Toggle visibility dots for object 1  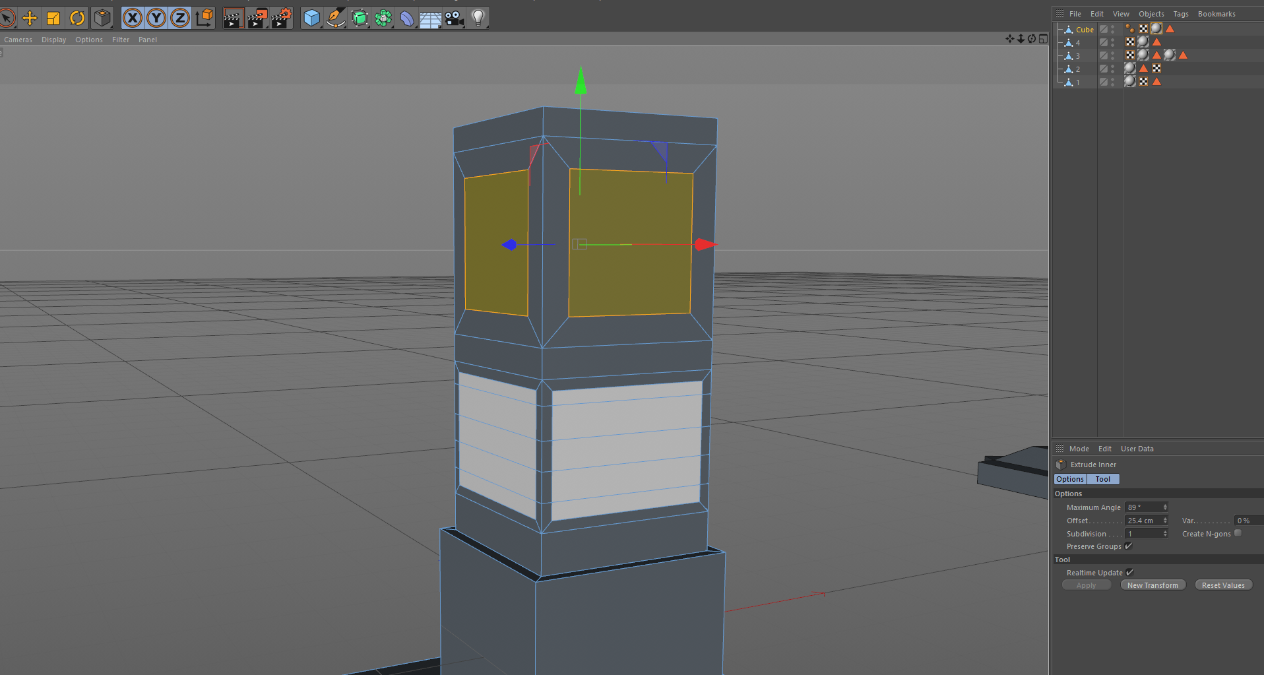1113,82
